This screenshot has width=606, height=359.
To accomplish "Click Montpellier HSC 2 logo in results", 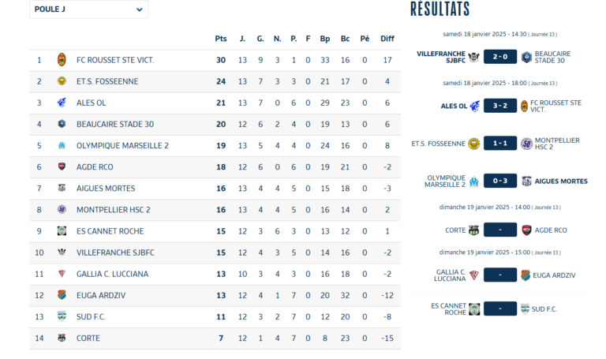I will [x=526, y=144].
